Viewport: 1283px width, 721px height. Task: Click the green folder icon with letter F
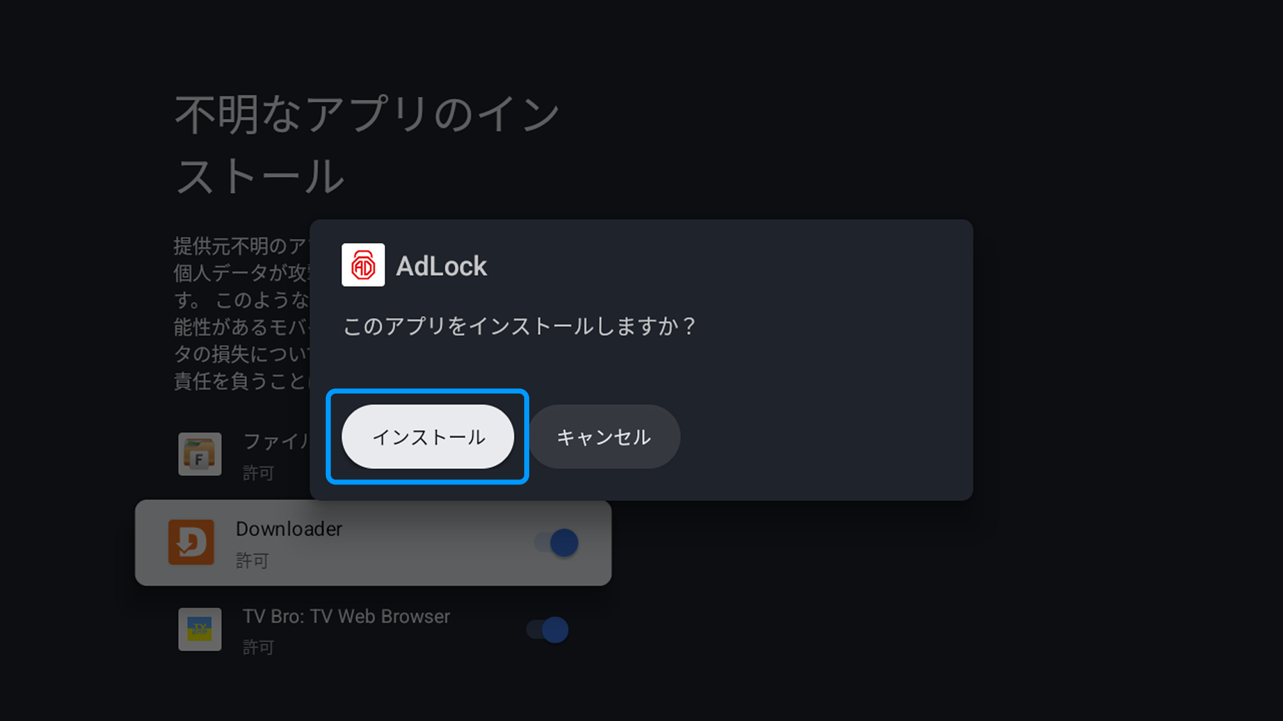point(200,454)
